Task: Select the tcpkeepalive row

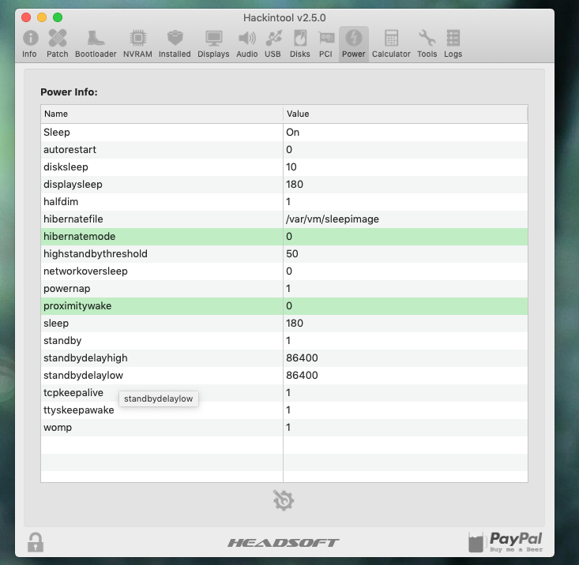Action: coord(284,392)
